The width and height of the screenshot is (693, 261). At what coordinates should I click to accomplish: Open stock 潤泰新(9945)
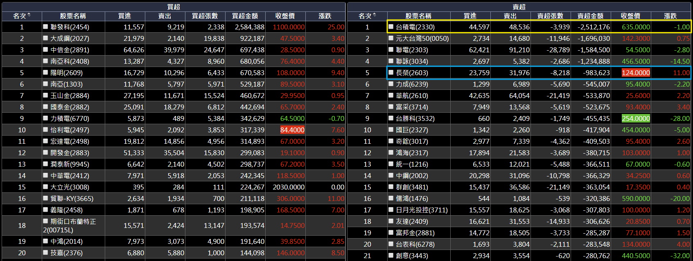pos(70,164)
